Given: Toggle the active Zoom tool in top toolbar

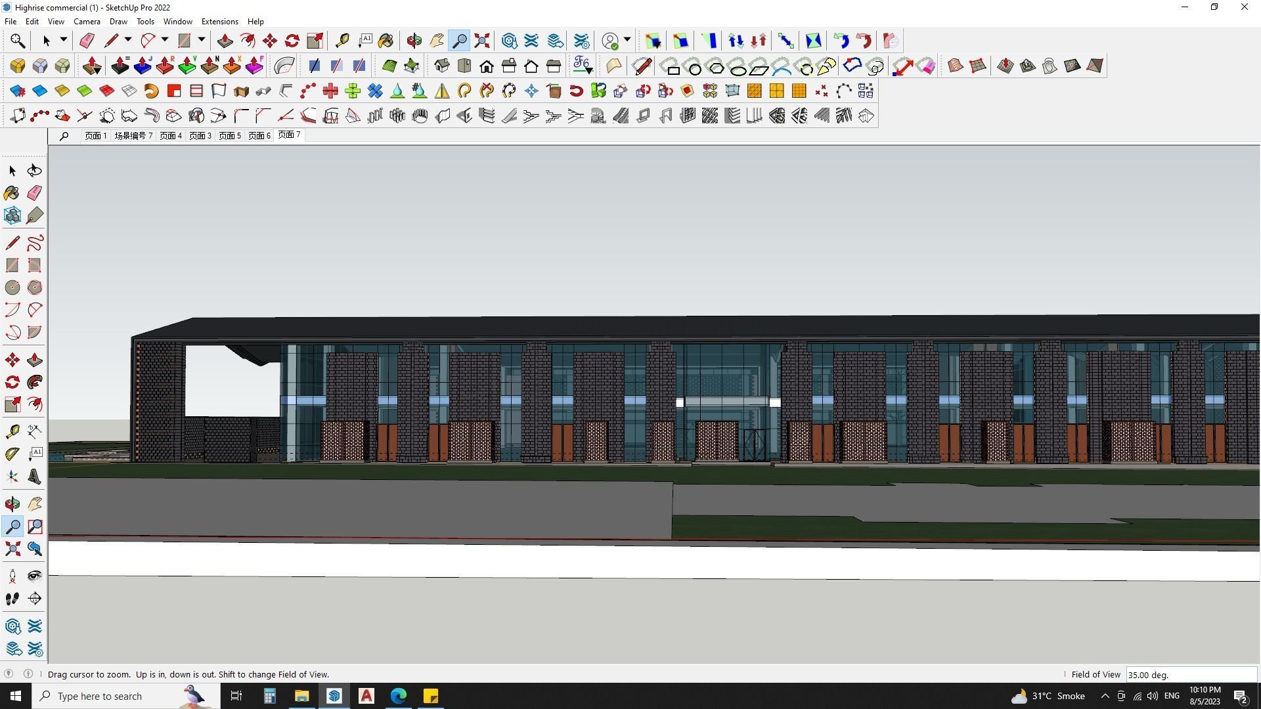Looking at the screenshot, I should click(459, 41).
